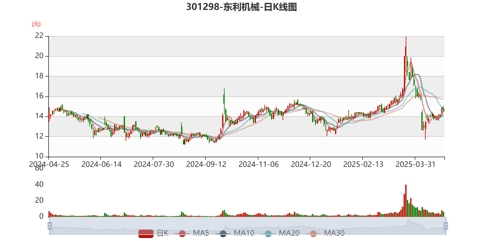Grab the left data zoom slider handle
The width and height of the screenshot is (483, 241).
pyautogui.click(x=50, y=226)
